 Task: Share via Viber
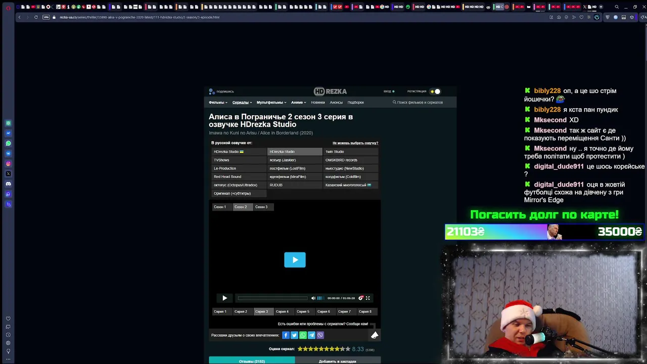(320, 335)
